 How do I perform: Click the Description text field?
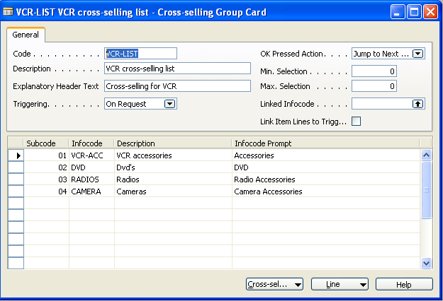[x=177, y=69]
